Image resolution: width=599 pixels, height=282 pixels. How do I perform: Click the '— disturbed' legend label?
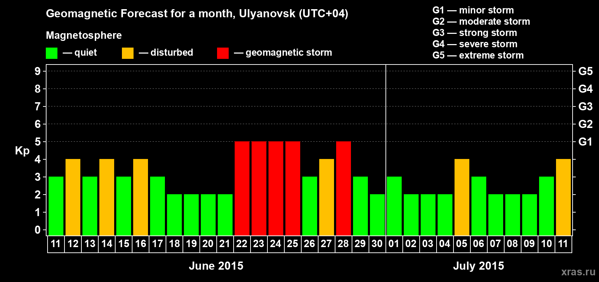(x=166, y=53)
